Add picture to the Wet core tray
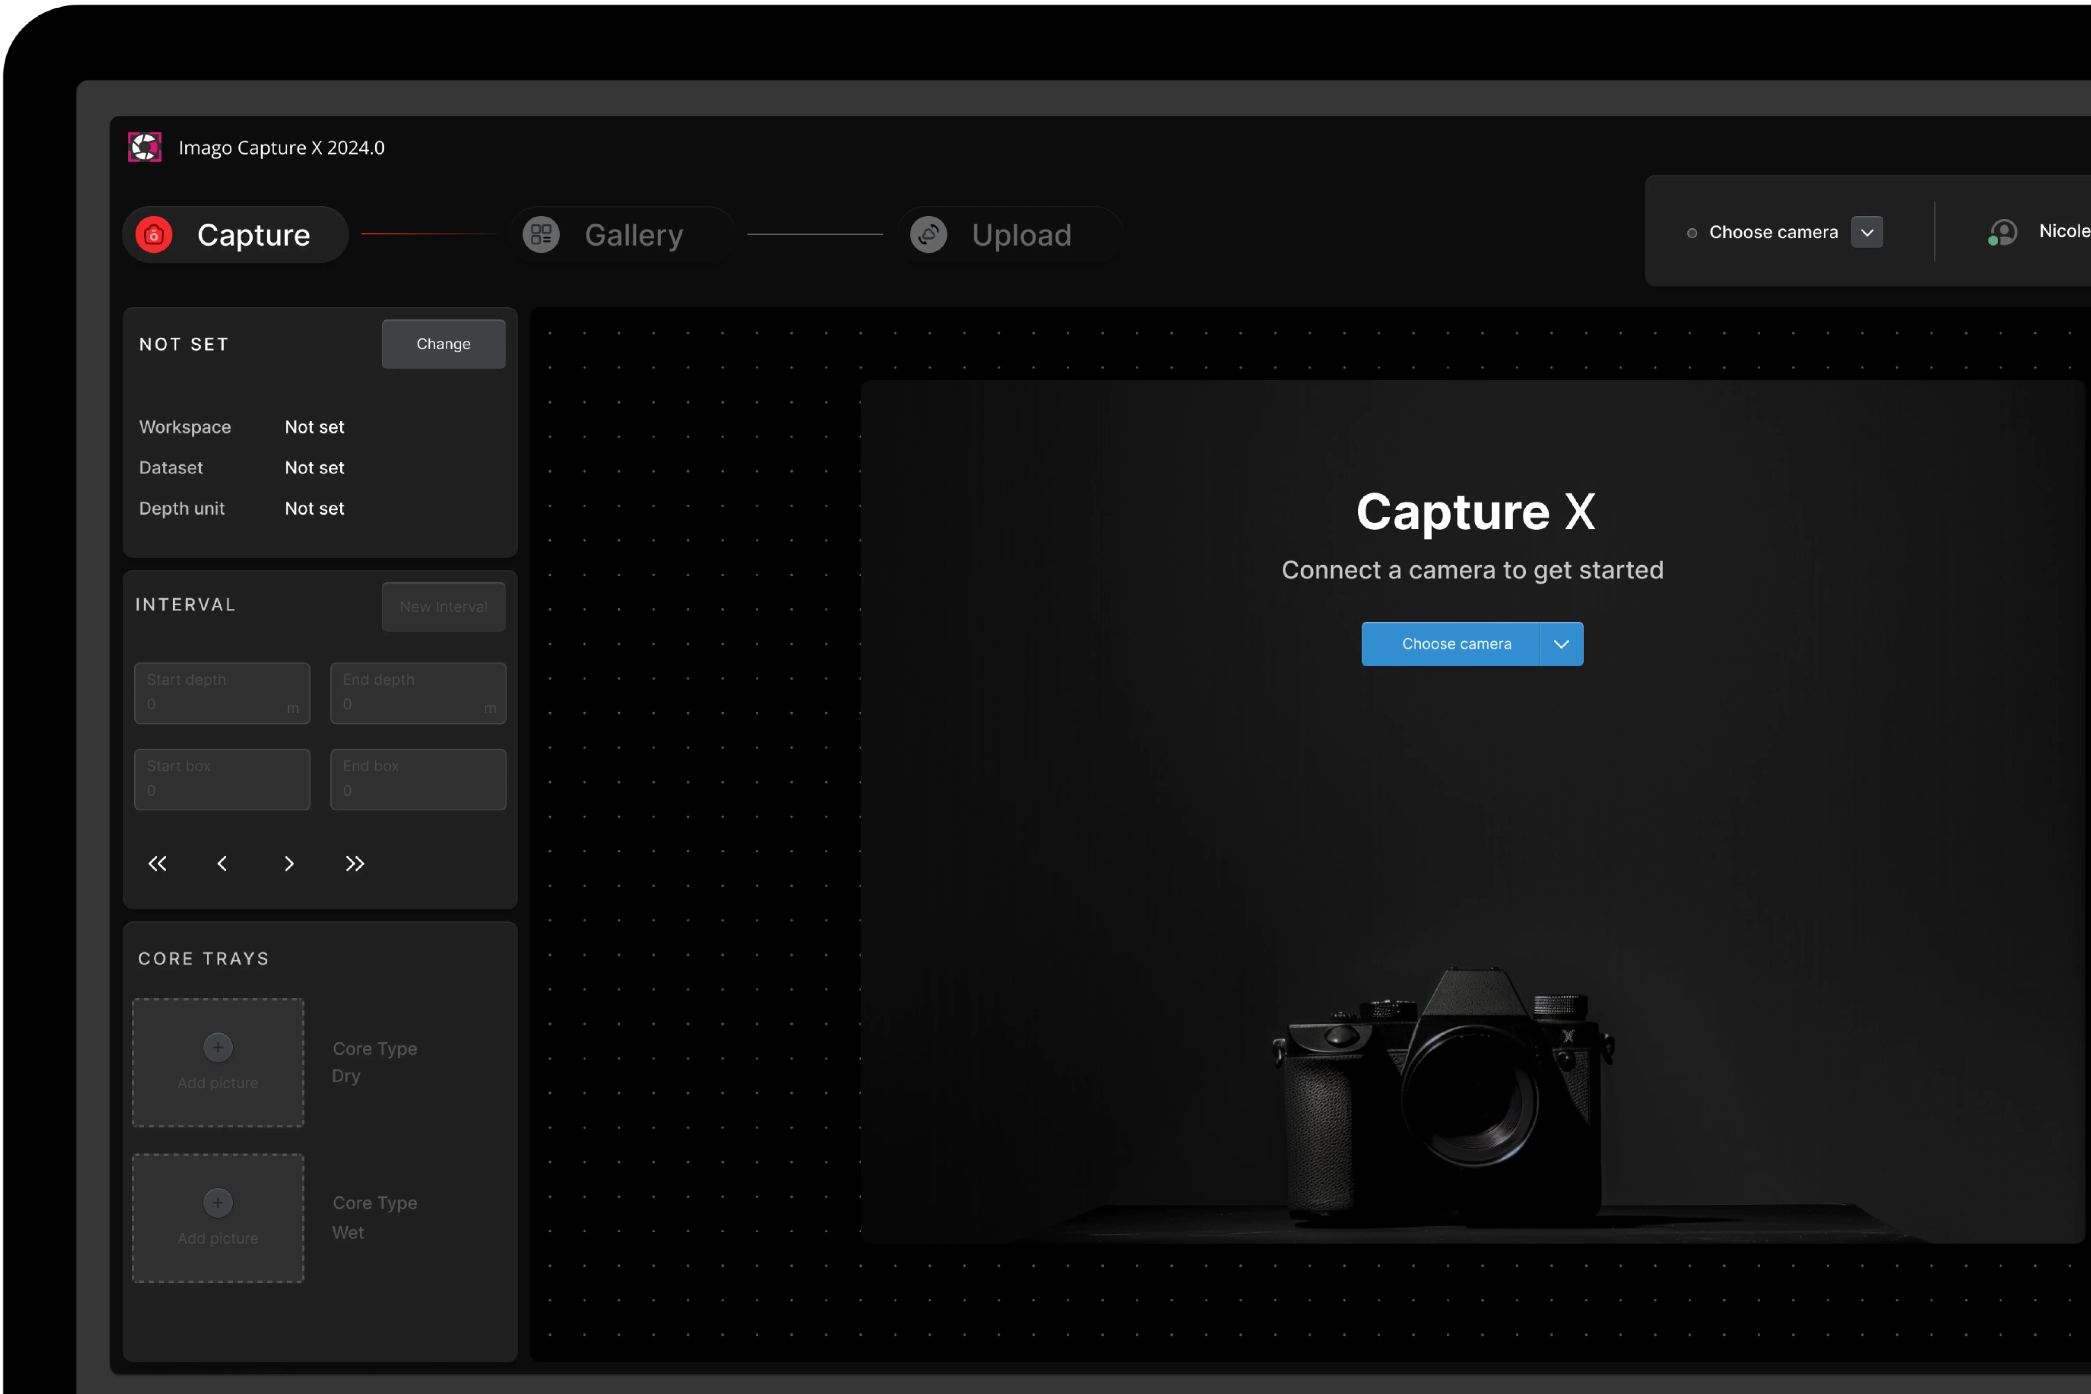This screenshot has width=2091, height=1394. pos(218,1218)
